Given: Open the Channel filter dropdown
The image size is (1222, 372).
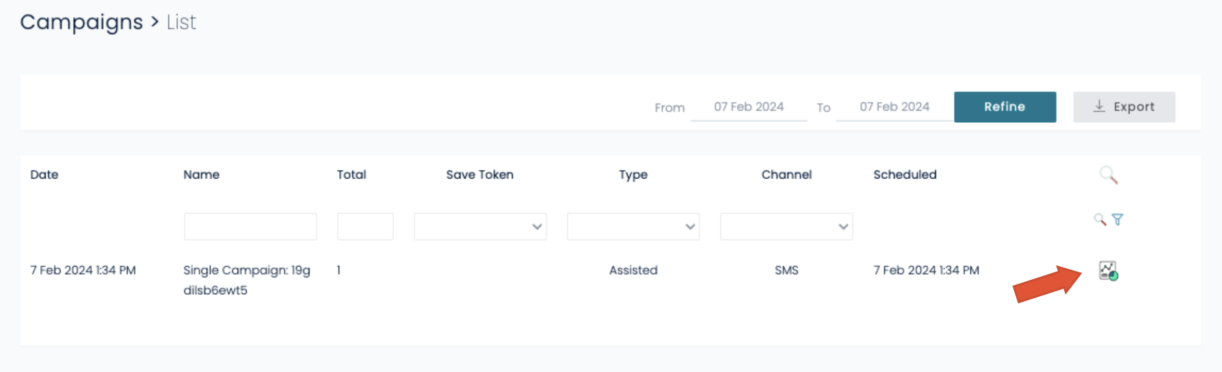Looking at the screenshot, I should pos(786,227).
